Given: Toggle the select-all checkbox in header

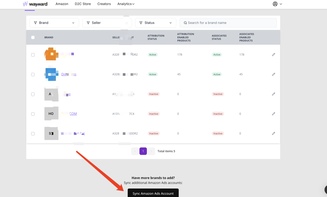Looking at the screenshot, I should coord(33,37).
